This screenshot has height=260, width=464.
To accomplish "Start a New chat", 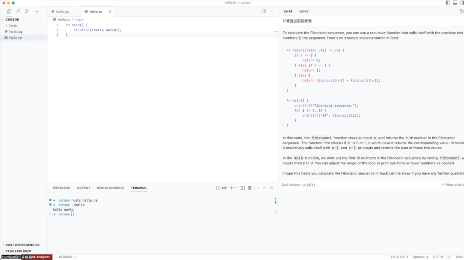I will (452, 184).
